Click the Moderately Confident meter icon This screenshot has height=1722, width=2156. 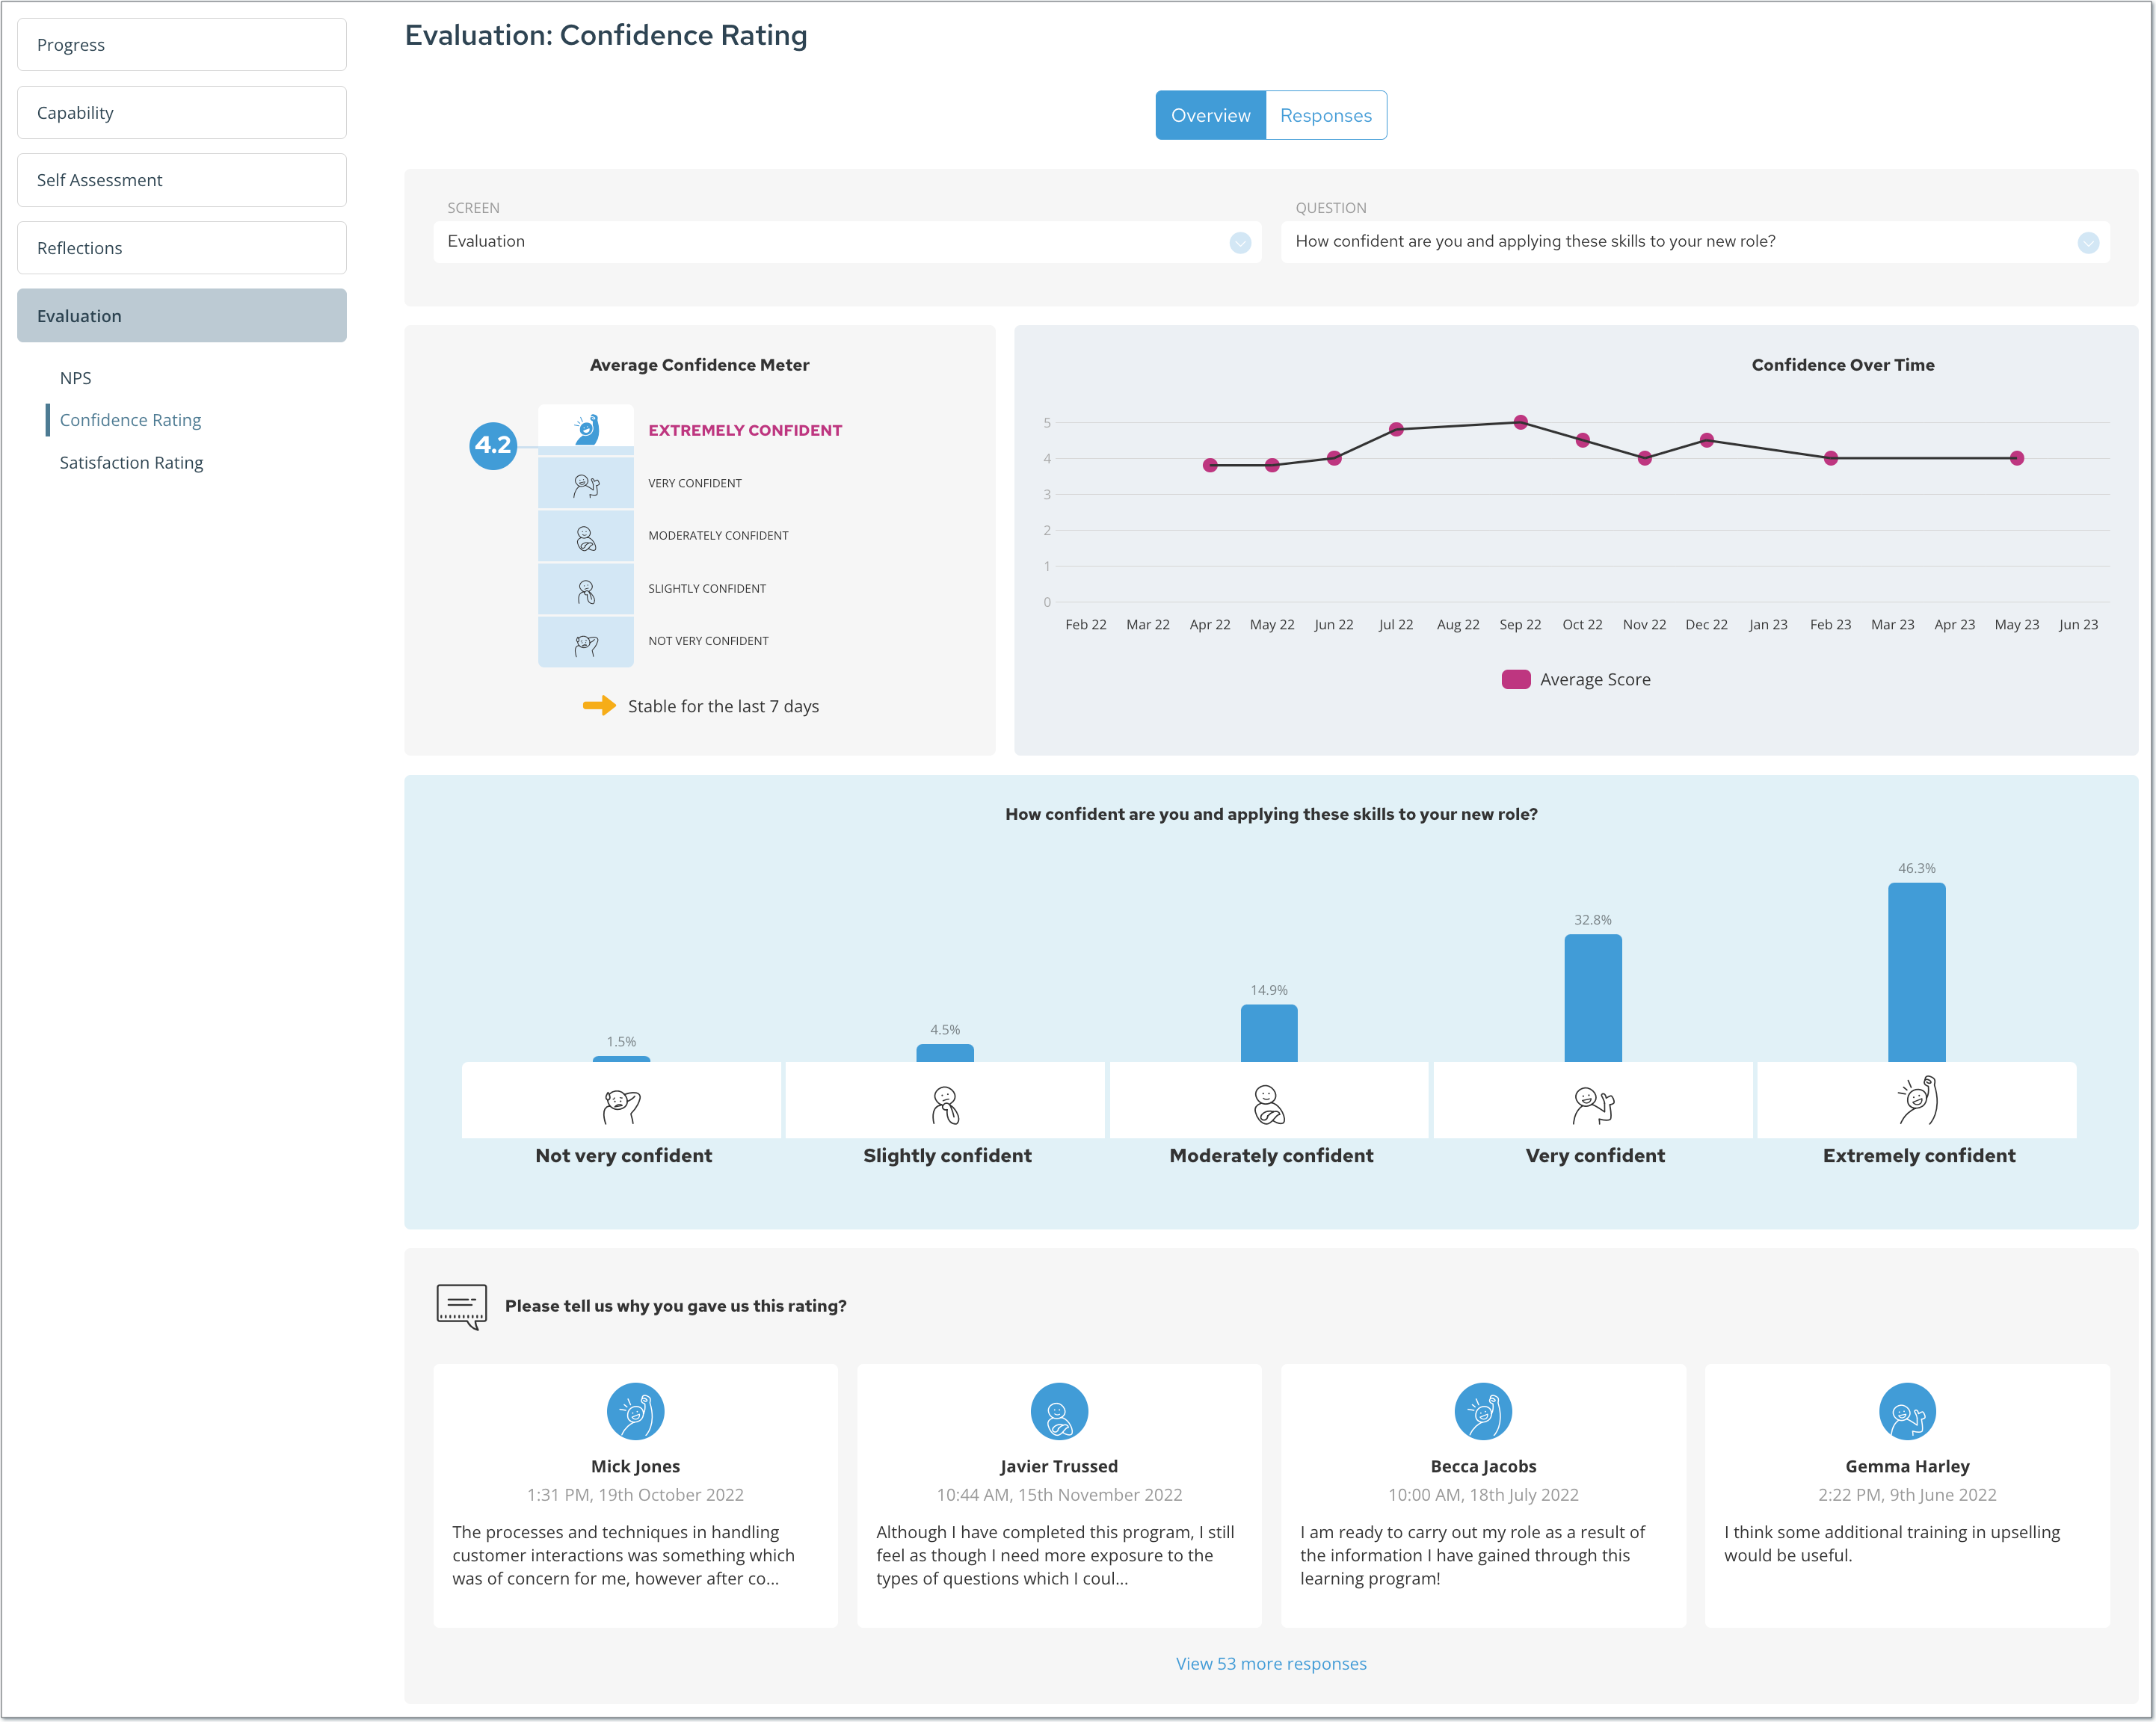[x=586, y=538]
